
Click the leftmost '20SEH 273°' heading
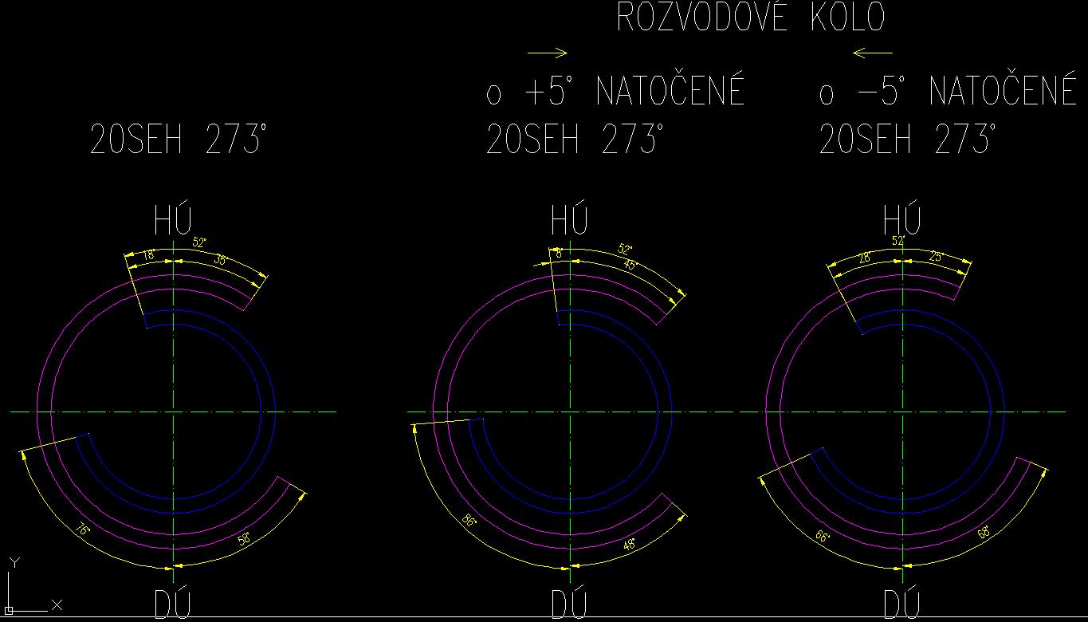tap(177, 141)
